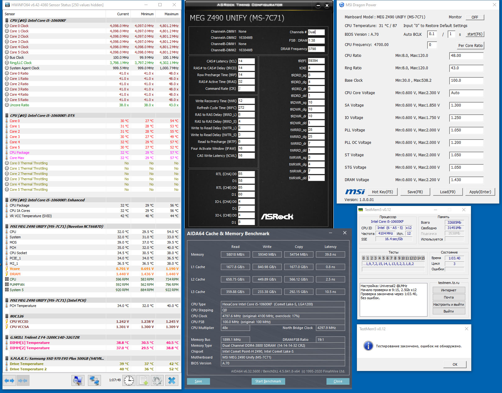Select the Uncore Ratio row in HWiNFO
Screen dimensions: 502x393
pyautogui.click(x=92, y=105)
